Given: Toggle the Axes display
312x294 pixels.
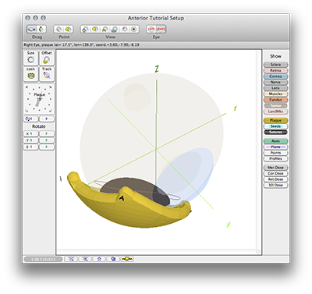Looking at the screenshot, I should [x=275, y=141].
